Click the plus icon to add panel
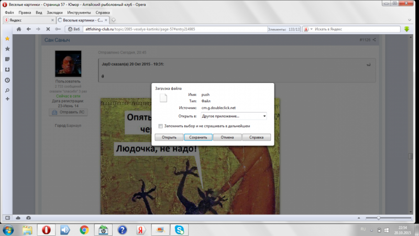Viewport: 419px width, 236px height. [x=7, y=99]
